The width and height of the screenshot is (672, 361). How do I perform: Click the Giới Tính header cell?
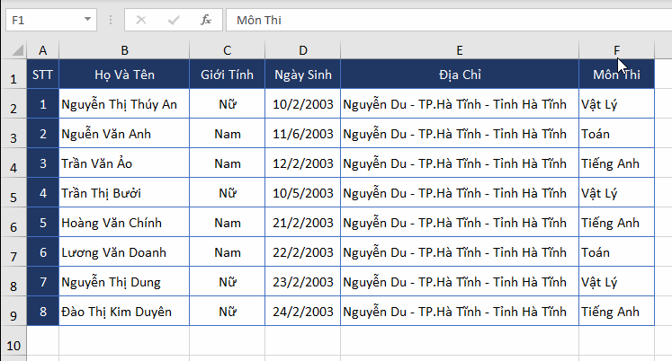pos(227,75)
